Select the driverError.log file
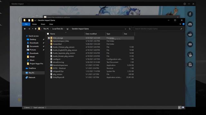 [59, 62]
